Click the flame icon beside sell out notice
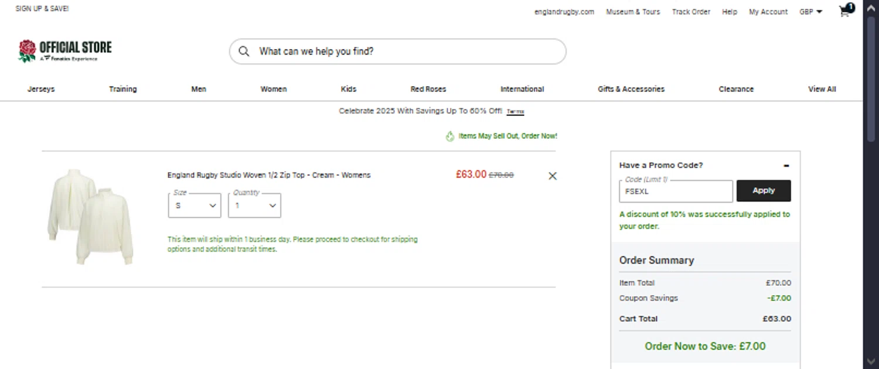Screen dimensions: 879x369 (x=449, y=136)
